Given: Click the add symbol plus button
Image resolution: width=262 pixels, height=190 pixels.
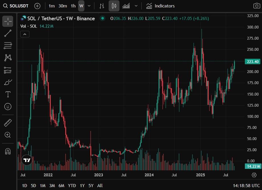Looking at the screenshot, I should (x=37, y=6).
